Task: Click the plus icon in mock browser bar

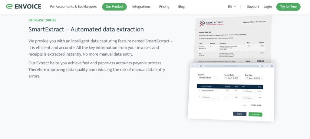Action: [x=267, y=66]
